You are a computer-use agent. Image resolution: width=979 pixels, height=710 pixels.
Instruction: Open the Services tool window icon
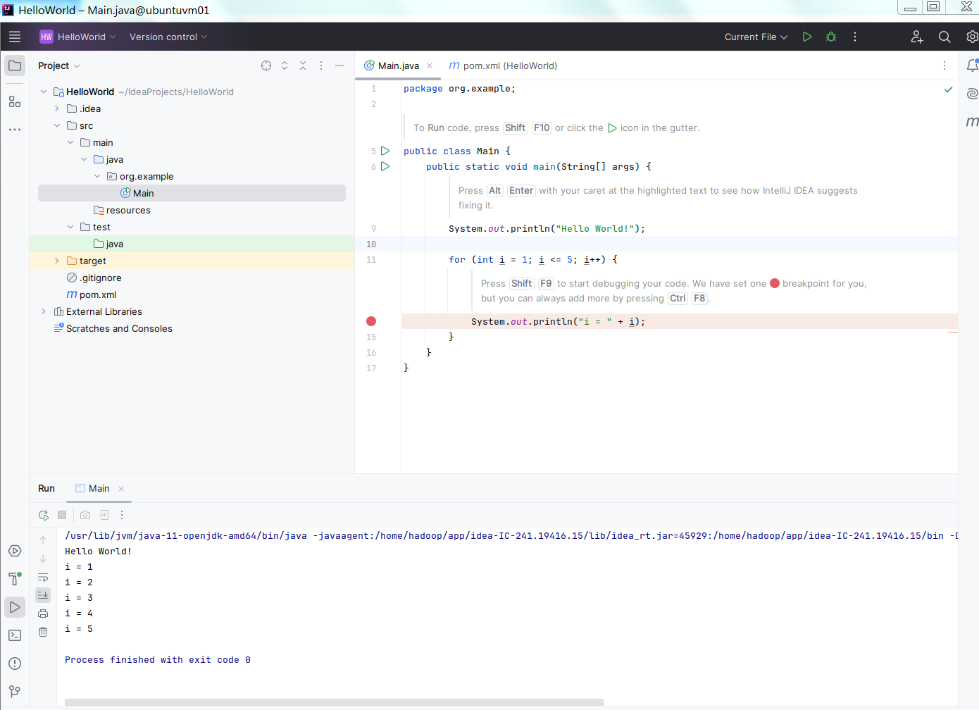tap(15, 551)
